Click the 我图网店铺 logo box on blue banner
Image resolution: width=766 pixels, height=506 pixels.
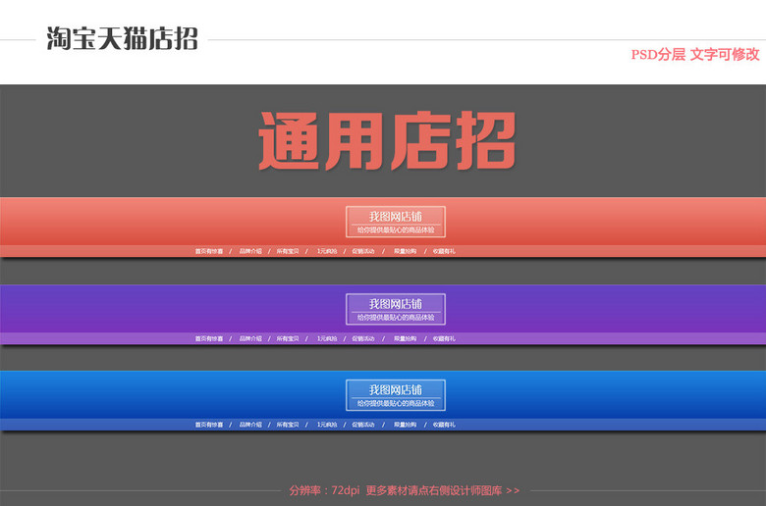point(395,395)
